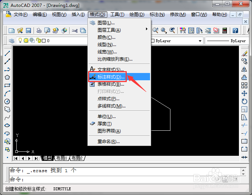Select the Offset modify tool
Viewport: 252px width, 195px height.
click(244, 77)
